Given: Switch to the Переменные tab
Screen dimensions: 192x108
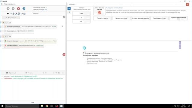Looking at the screenshot, I should pos(11,73).
